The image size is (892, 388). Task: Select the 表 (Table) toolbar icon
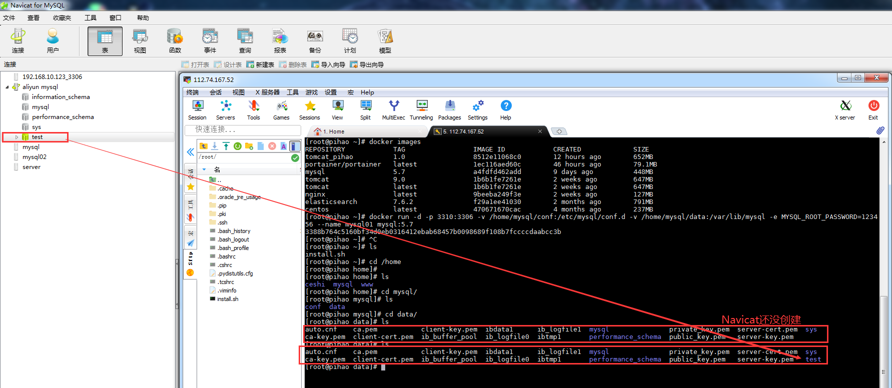[105, 41]
